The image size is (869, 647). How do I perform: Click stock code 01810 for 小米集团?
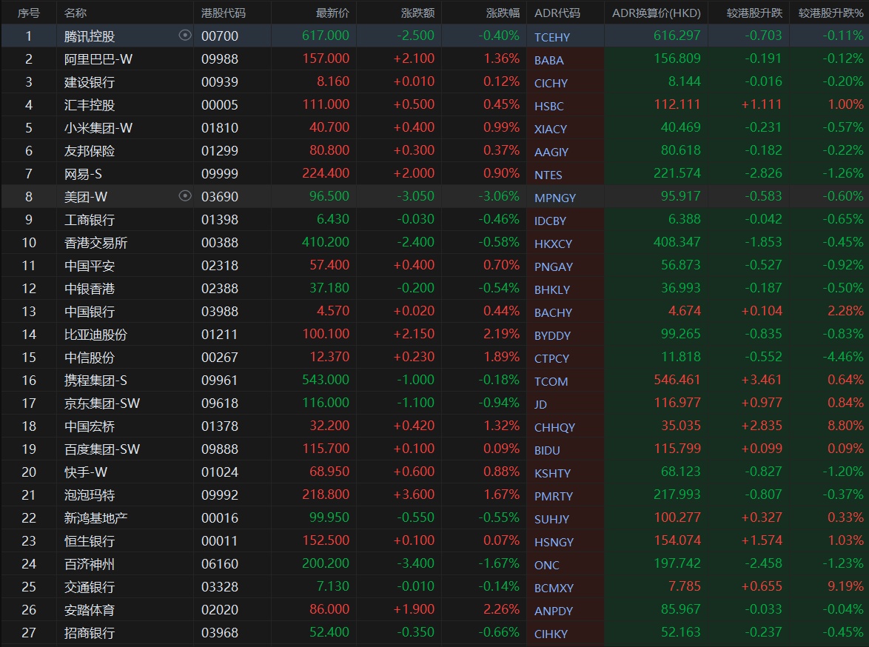(x=220, y=128)
